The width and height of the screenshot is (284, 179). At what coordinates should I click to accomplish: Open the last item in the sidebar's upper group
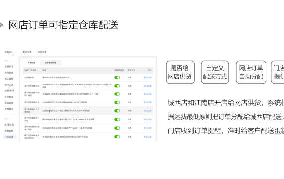[x=9, y=109]
